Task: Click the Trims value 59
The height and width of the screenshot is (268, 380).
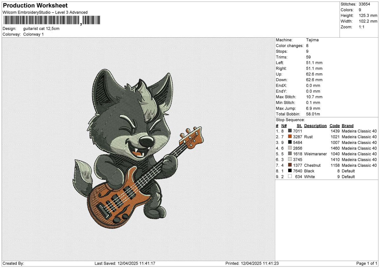Action: (309, 57)
